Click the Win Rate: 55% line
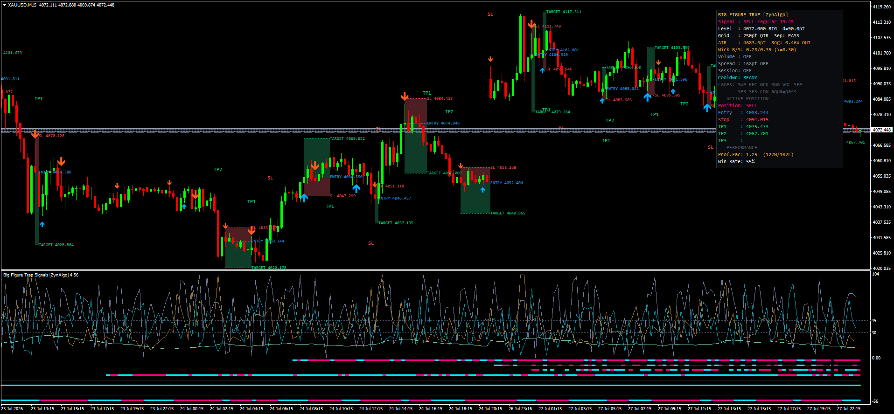 [736, 162]
